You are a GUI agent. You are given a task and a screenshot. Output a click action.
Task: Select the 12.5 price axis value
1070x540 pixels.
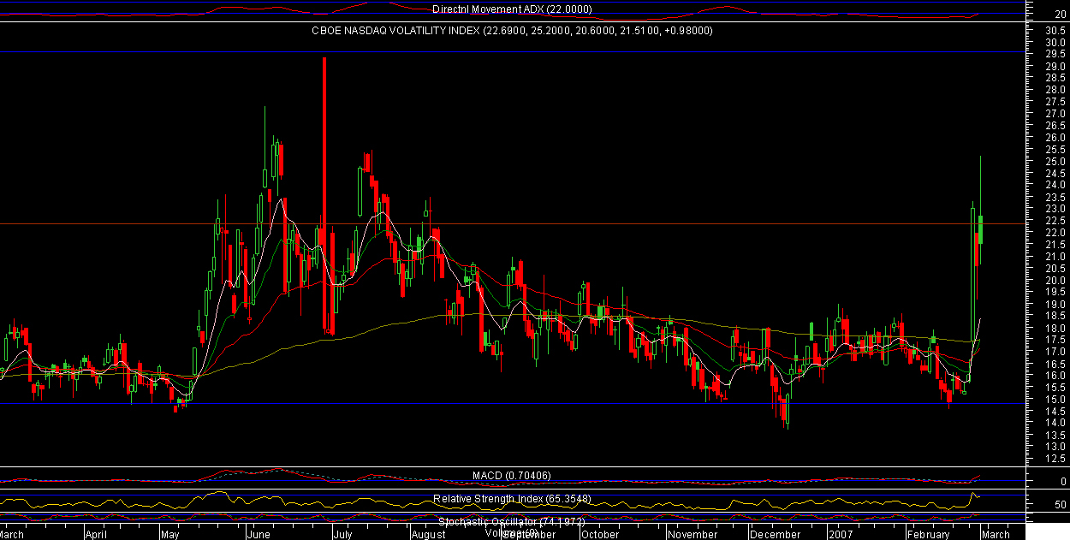point(1054,460)
